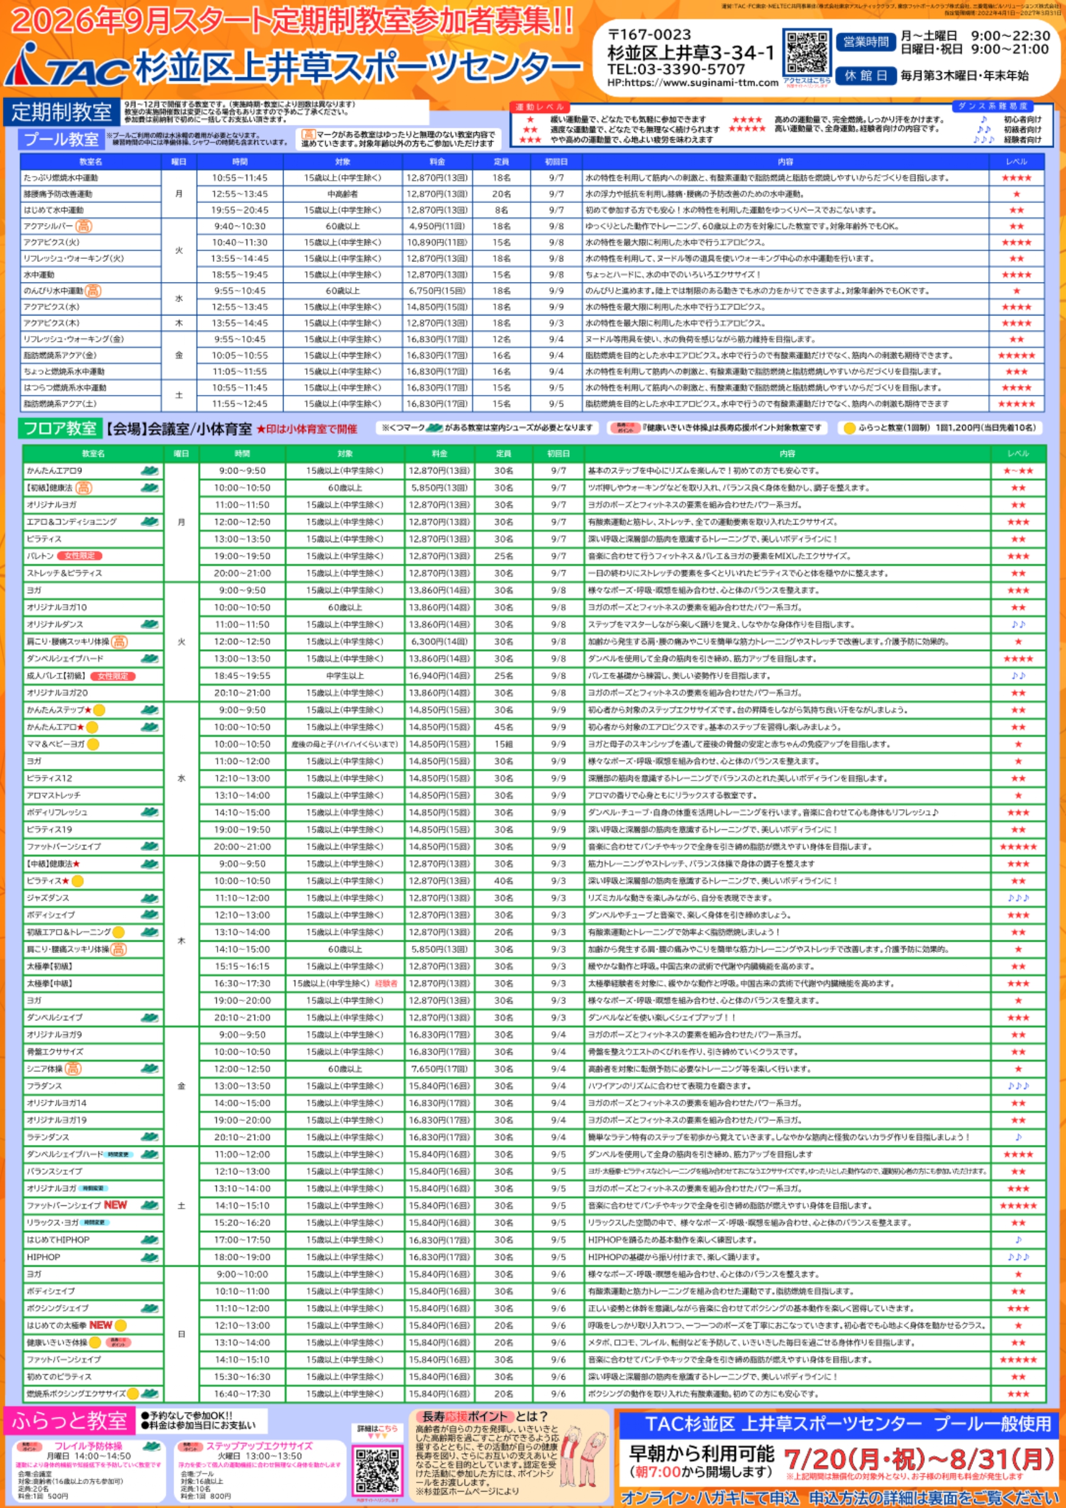Click the 高 badge next to アクアシルバー
This screenshot has width=1066, height=1508.
pos(83,226)
